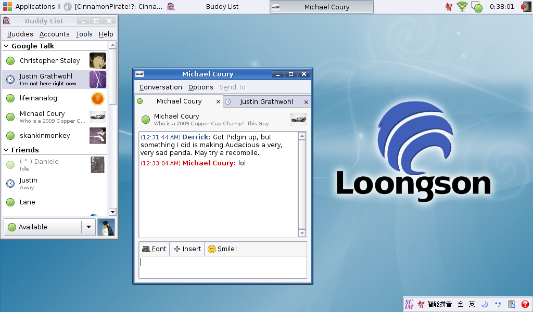The width and height of the screenshot is (533, 312).
Task: Click the logout icon in top panel
Action: 526,7
